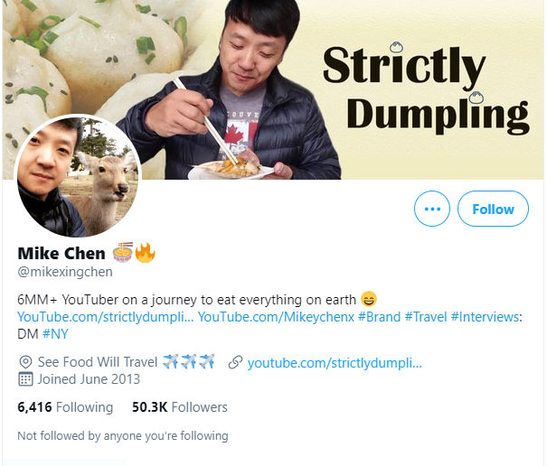The image size is (547, 466).
Task: Select the #Travel hashtag
Action: click(426, 317)
